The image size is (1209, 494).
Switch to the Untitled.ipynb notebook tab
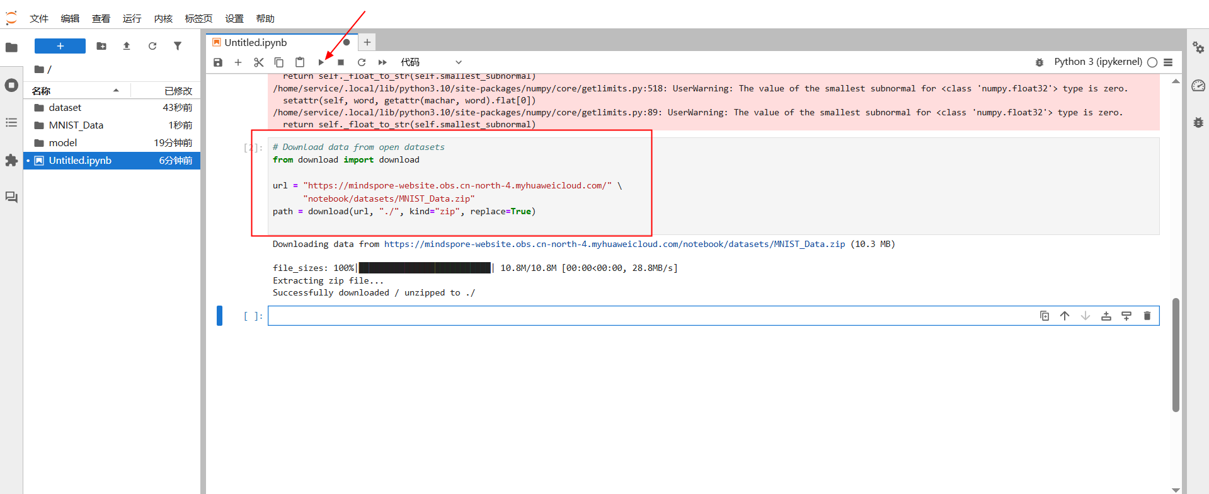click(282, 42)
